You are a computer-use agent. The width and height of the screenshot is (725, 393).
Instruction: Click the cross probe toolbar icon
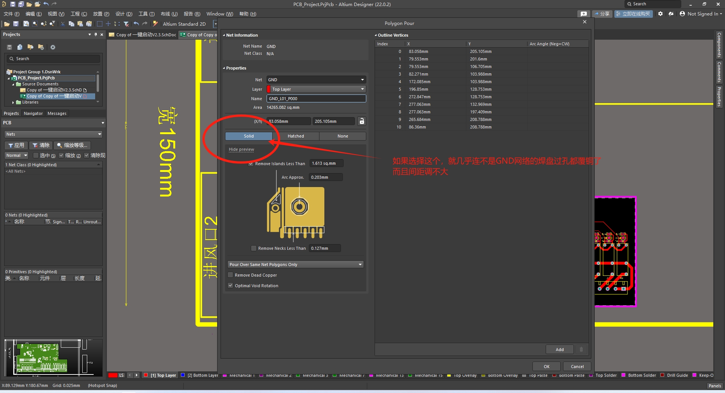tap(155, 24)
